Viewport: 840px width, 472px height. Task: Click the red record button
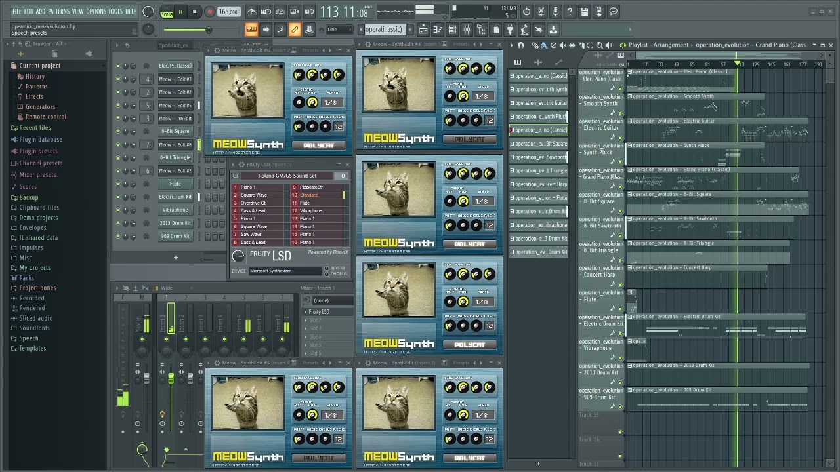tap(209, 11)
